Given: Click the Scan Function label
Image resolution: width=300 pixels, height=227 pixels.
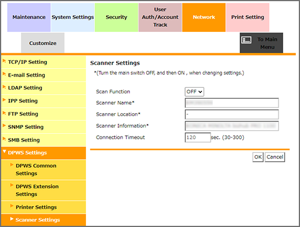Looking at the screenshot, I should pyautogui.click(x=113, y=92).
